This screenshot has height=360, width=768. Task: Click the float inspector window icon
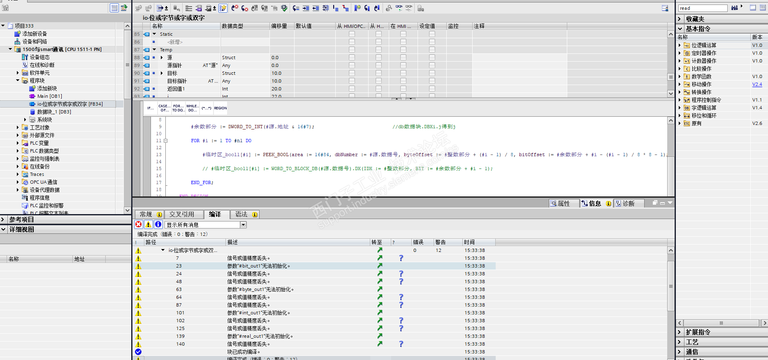click(x=655, y=203)
